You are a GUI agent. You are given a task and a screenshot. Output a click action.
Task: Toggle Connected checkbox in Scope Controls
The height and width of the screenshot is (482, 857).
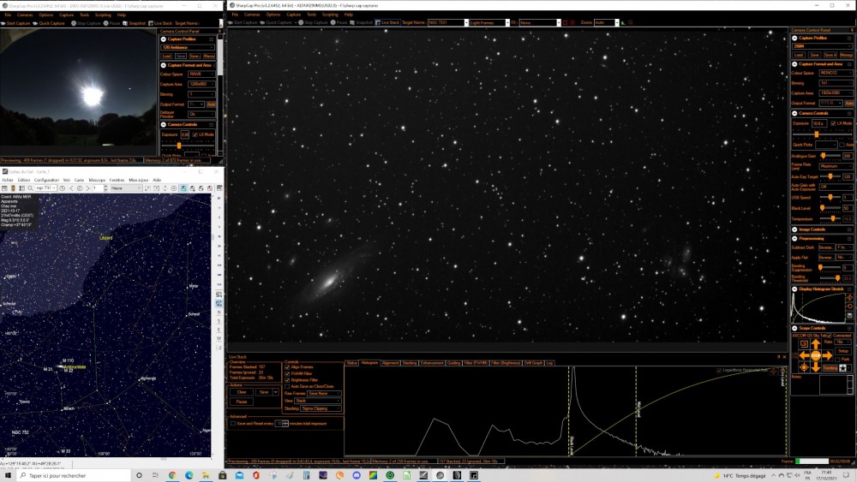830,336
